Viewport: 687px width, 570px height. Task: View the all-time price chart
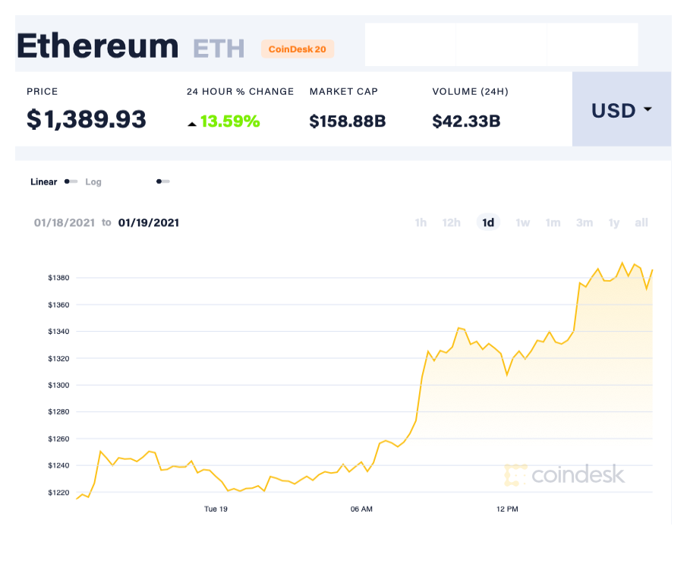click(641, 222)
